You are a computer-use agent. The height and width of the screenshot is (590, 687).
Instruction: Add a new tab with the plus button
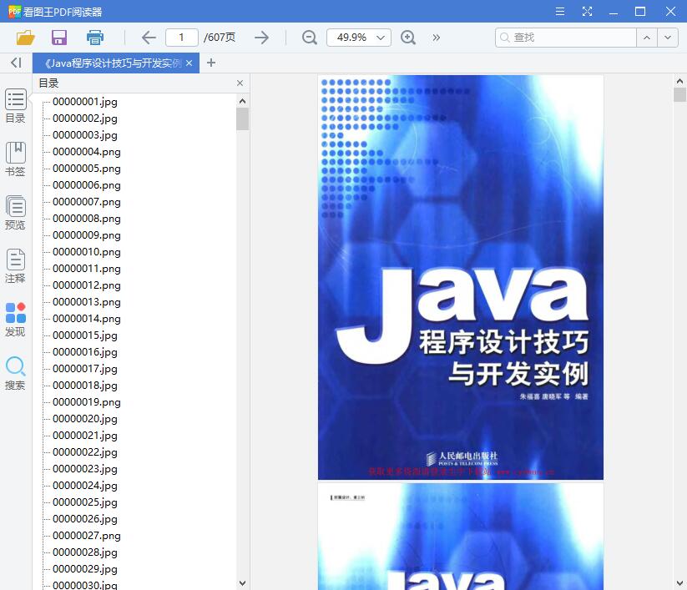pos(210,63)
